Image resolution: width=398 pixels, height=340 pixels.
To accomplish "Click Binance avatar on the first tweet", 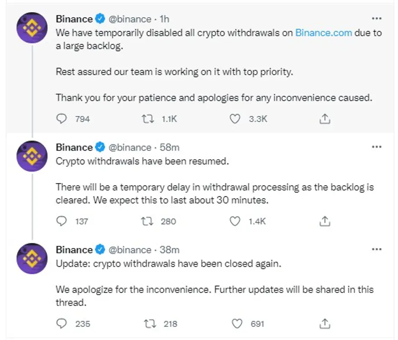I will click(x=32, y=28).
